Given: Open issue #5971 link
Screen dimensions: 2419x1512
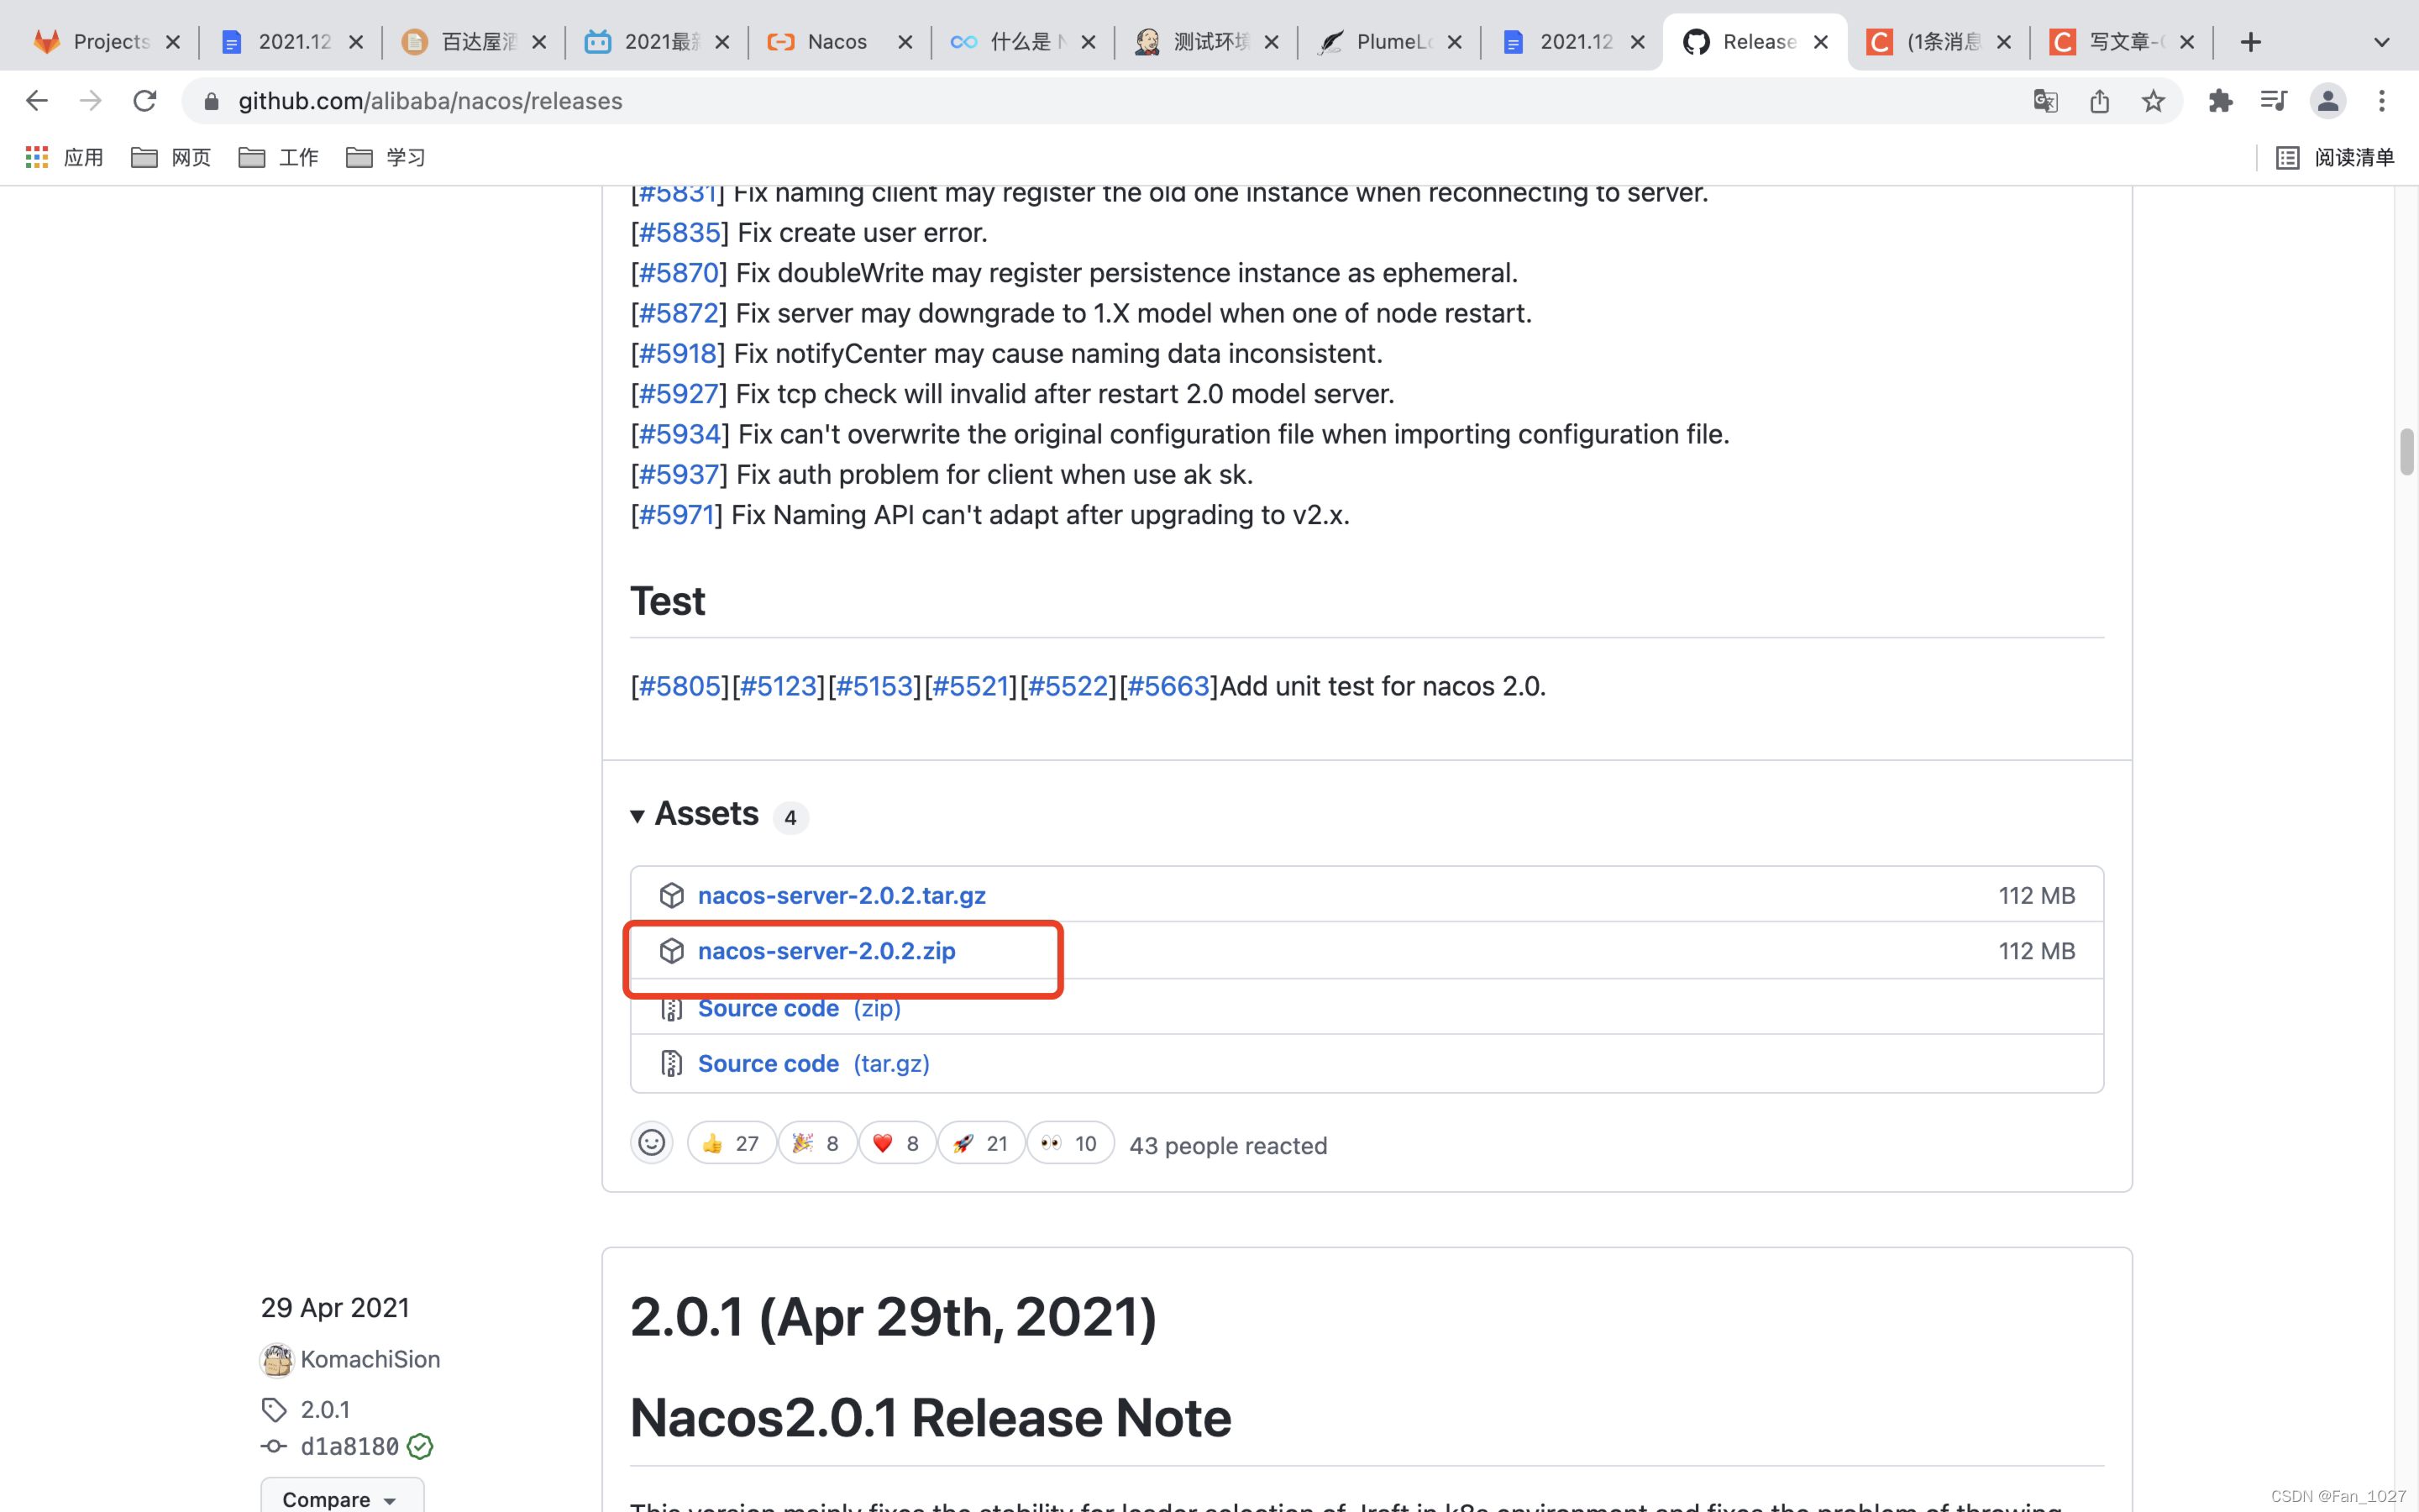Looking at the screenshot, I should click(677, 515).
